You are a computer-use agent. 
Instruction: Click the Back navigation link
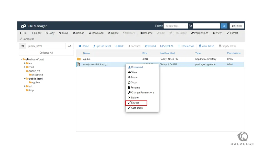tap(119, 46)
